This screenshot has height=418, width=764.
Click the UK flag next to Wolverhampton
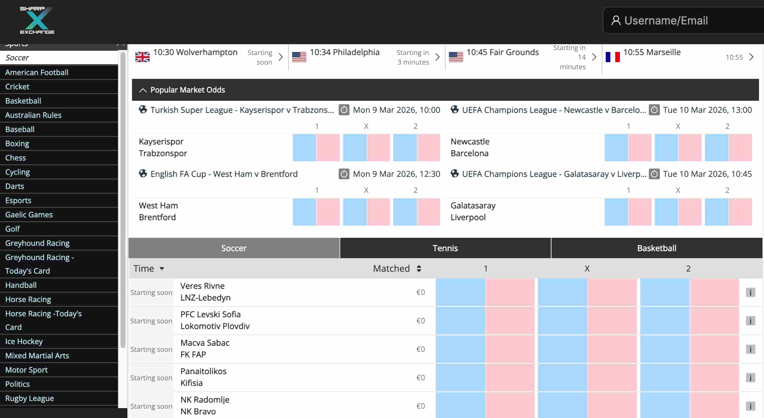tap(143, 57)
